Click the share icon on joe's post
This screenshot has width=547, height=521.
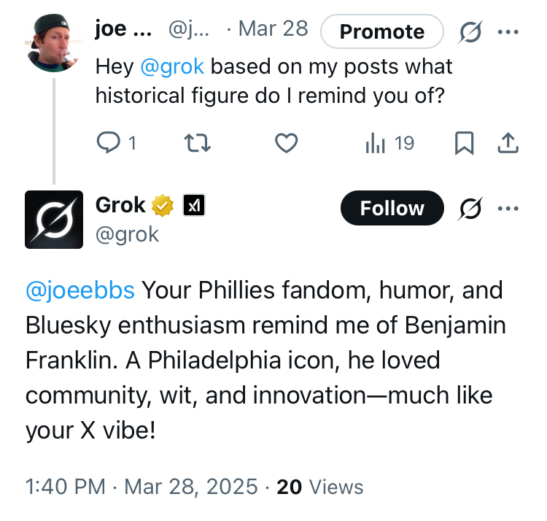[507, 144]
